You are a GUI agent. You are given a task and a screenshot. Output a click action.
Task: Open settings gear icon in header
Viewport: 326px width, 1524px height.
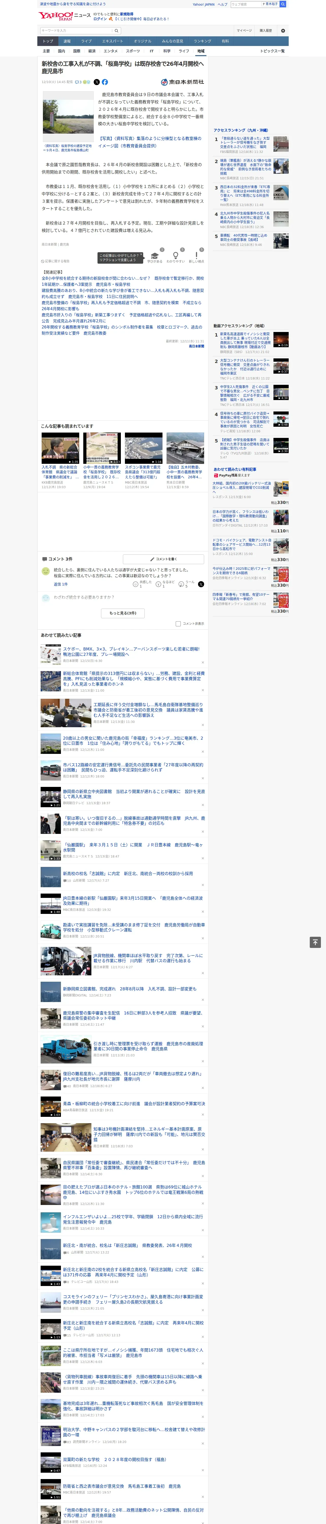coord(283,30)
